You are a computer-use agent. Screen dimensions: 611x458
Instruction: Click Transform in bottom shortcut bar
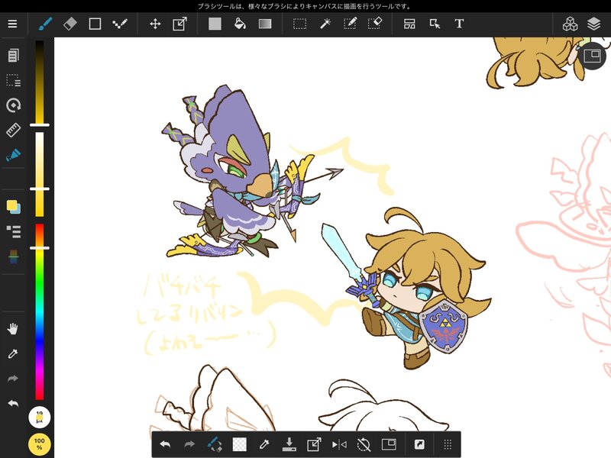314,444
